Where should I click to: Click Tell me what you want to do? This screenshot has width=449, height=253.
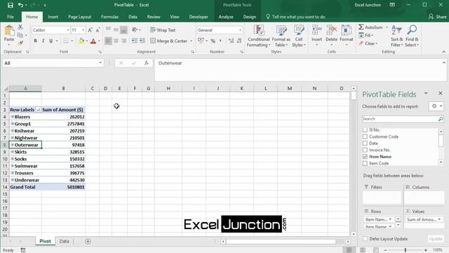point(298,17)
